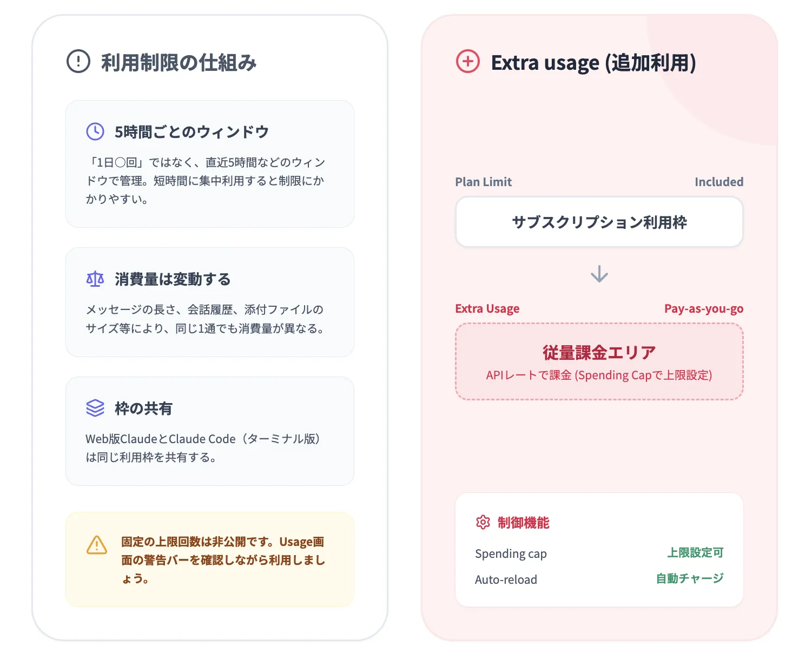
Task: Select the balance scales icon next to 消費量は変動する
Action: [95, 279]
